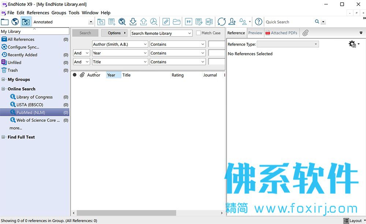Collapse the Online Search group
Viewport: 366px width, 224px height.
[x=3, y=89]
